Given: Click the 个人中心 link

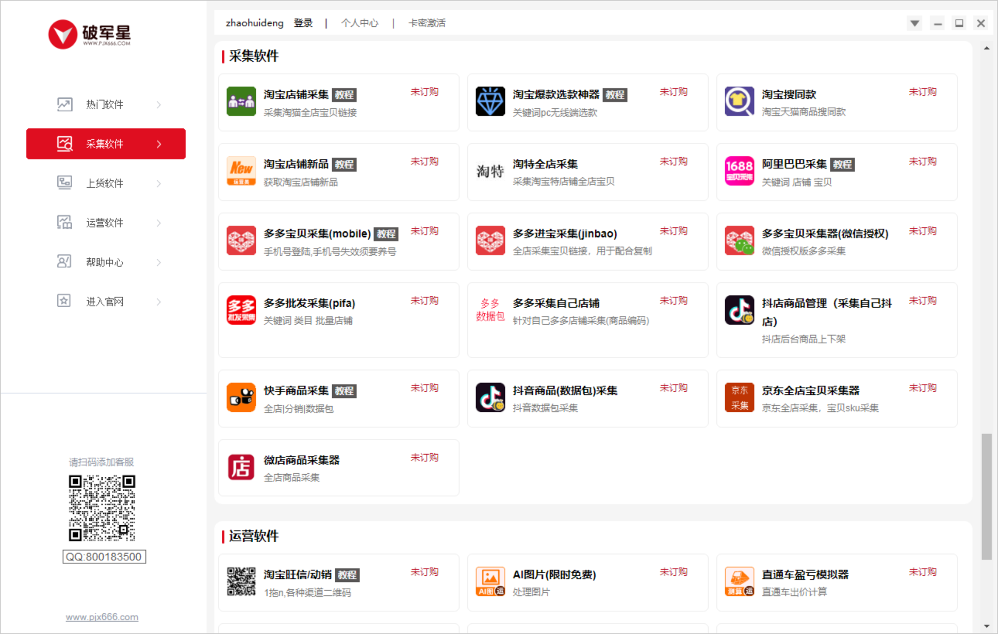Looking at the screenshot, I should coord(359,23).
